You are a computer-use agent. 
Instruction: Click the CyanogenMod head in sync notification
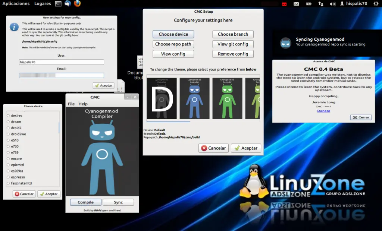285,43
